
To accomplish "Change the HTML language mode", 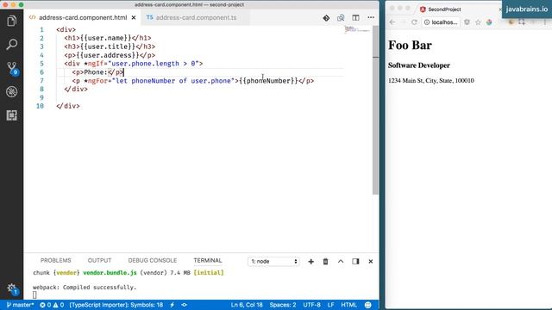I will tap(348, 305).
